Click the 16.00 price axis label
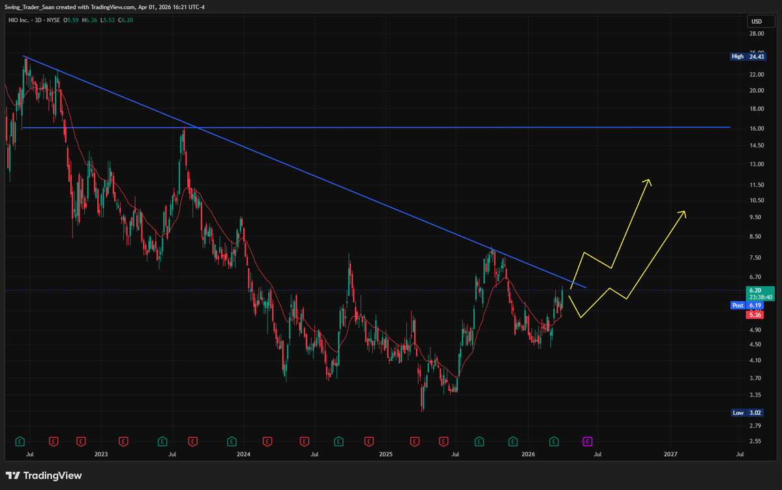 pos(757,129)
